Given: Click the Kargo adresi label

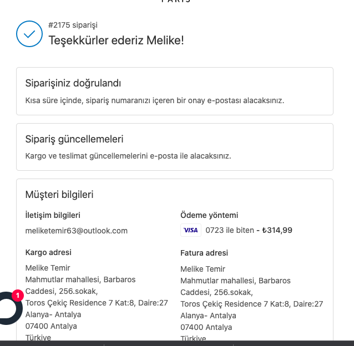Looking at the screenshot, I should pyautogui.click(x=48, y=253).
